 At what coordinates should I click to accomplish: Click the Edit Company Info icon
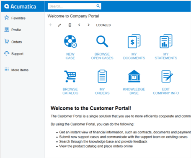167,76
